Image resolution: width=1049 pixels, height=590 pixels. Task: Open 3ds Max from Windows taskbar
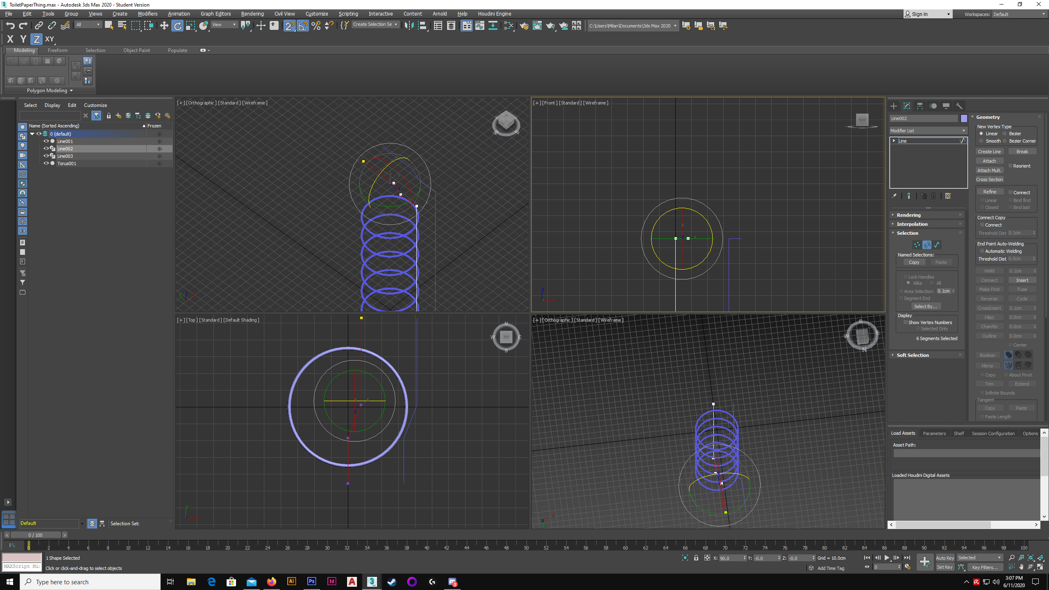click(x=372, y=581)
